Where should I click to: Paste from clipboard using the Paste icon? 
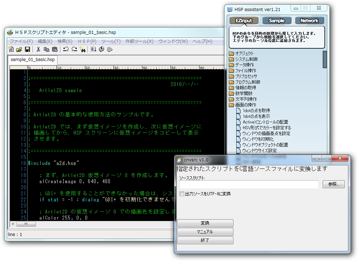tap(55, 49)
